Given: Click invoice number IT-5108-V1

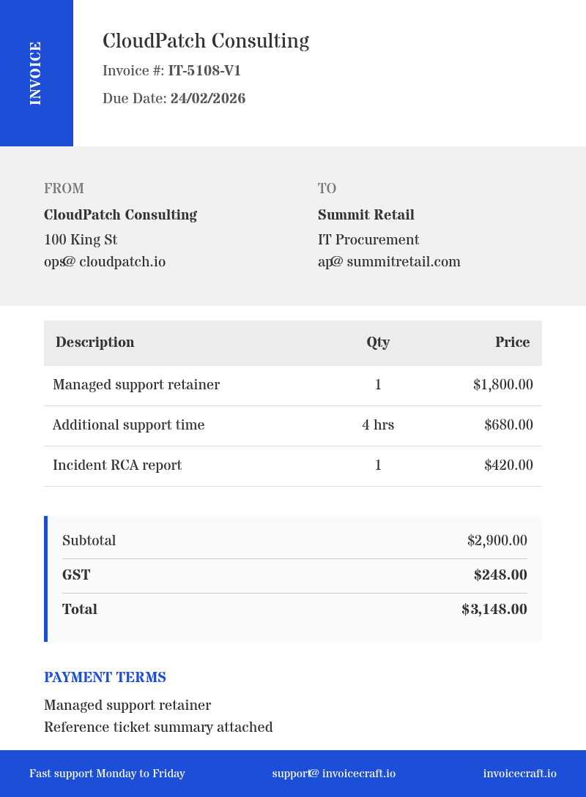Looking at the screenshot, I should [204, 71].
